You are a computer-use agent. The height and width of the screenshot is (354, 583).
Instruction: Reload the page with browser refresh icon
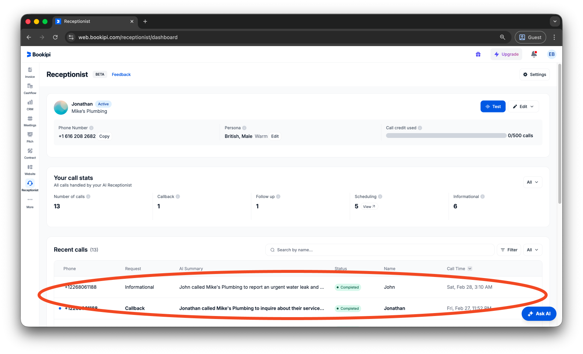point(55,37)
